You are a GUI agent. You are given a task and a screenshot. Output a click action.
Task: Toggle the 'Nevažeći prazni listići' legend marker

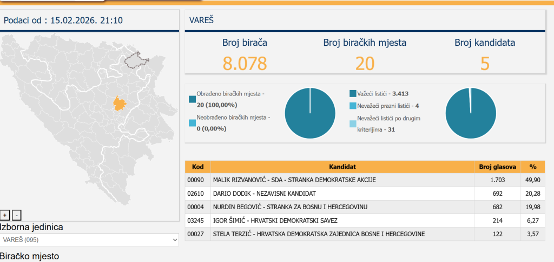[353, 106]
